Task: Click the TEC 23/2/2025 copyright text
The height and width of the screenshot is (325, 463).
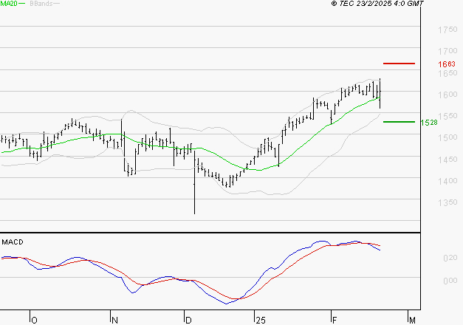Action: click(377, 4)
